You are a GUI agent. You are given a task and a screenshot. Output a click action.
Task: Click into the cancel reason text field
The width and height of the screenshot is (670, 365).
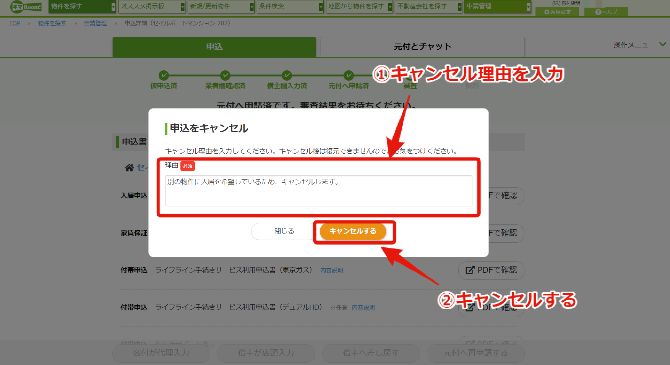[x=319, y=191]
